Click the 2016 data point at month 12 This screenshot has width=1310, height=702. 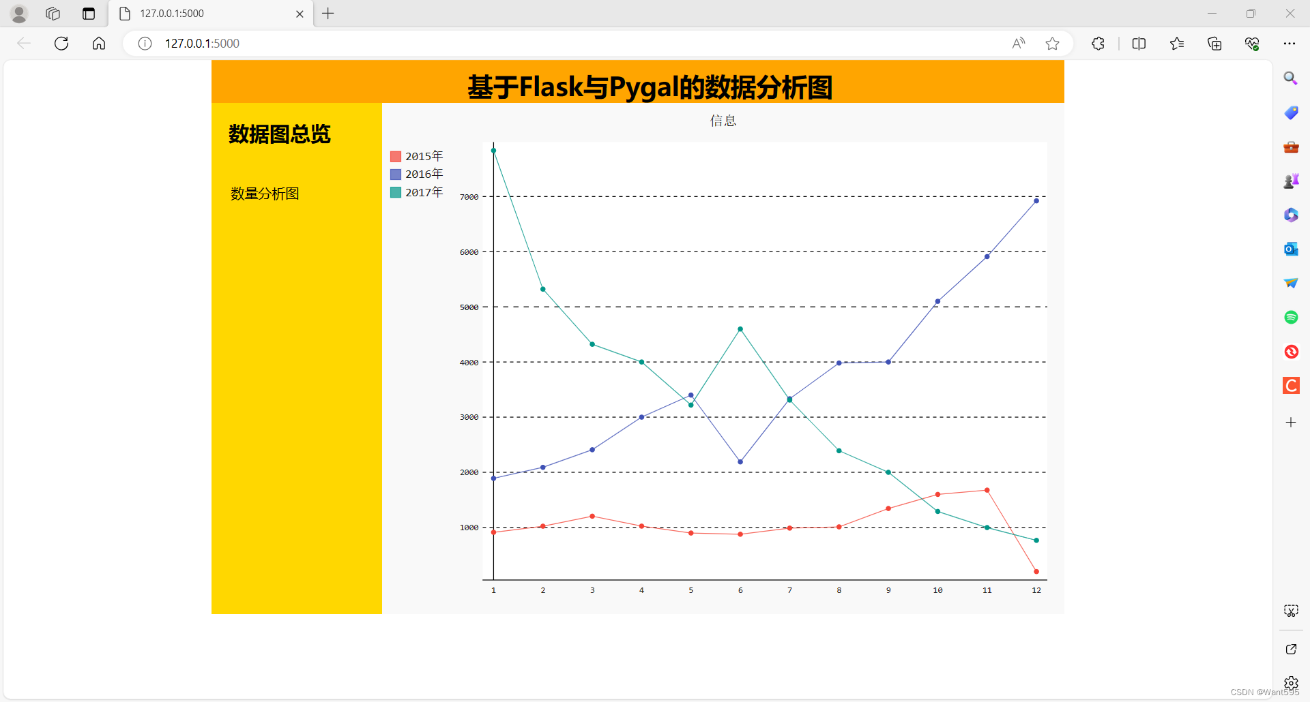pyautogui.click(x=1036, y=201)
